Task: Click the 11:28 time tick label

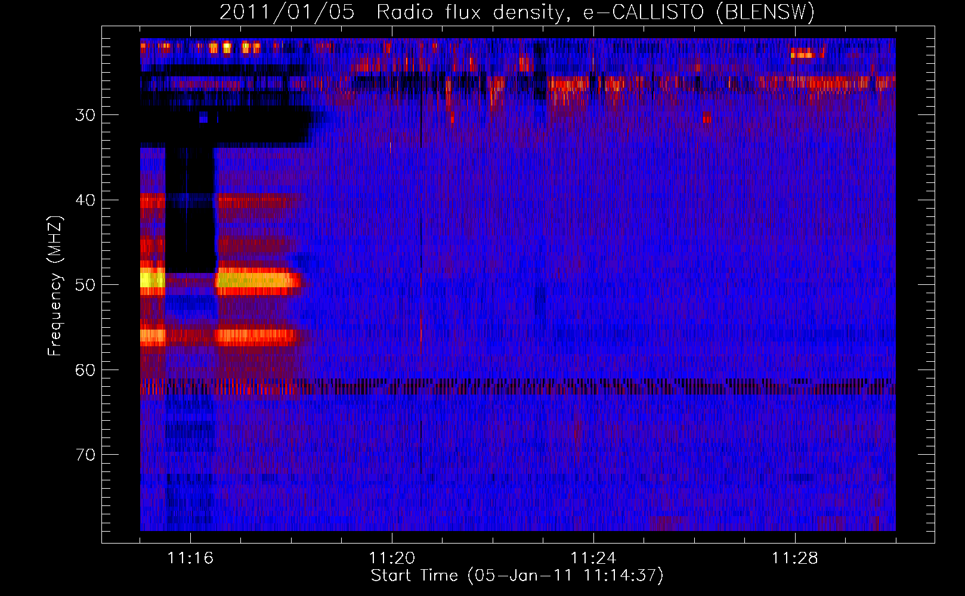Action: point(795,558)
